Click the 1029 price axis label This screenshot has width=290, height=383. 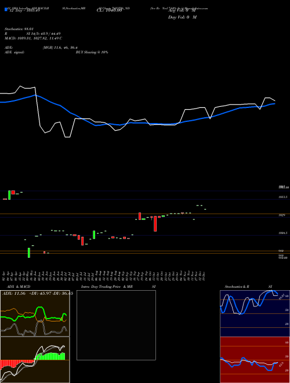(x=282, y=215)
